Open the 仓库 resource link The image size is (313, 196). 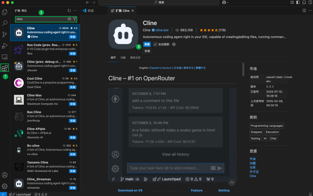[x=252, y=167]
